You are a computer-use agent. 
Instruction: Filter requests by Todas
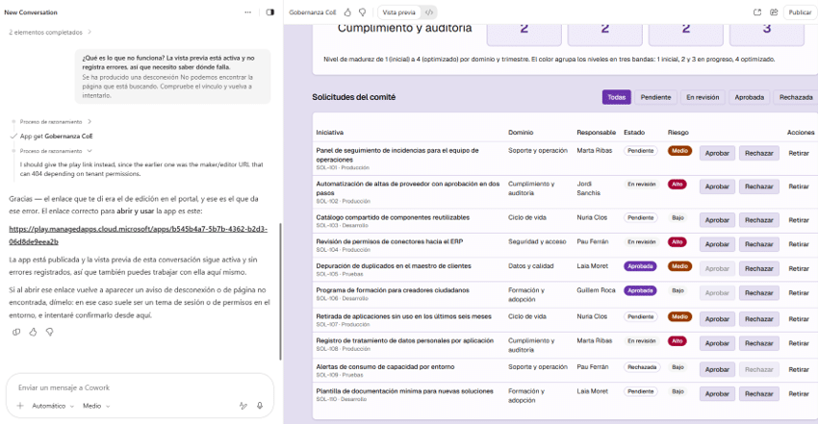[616, 97]
